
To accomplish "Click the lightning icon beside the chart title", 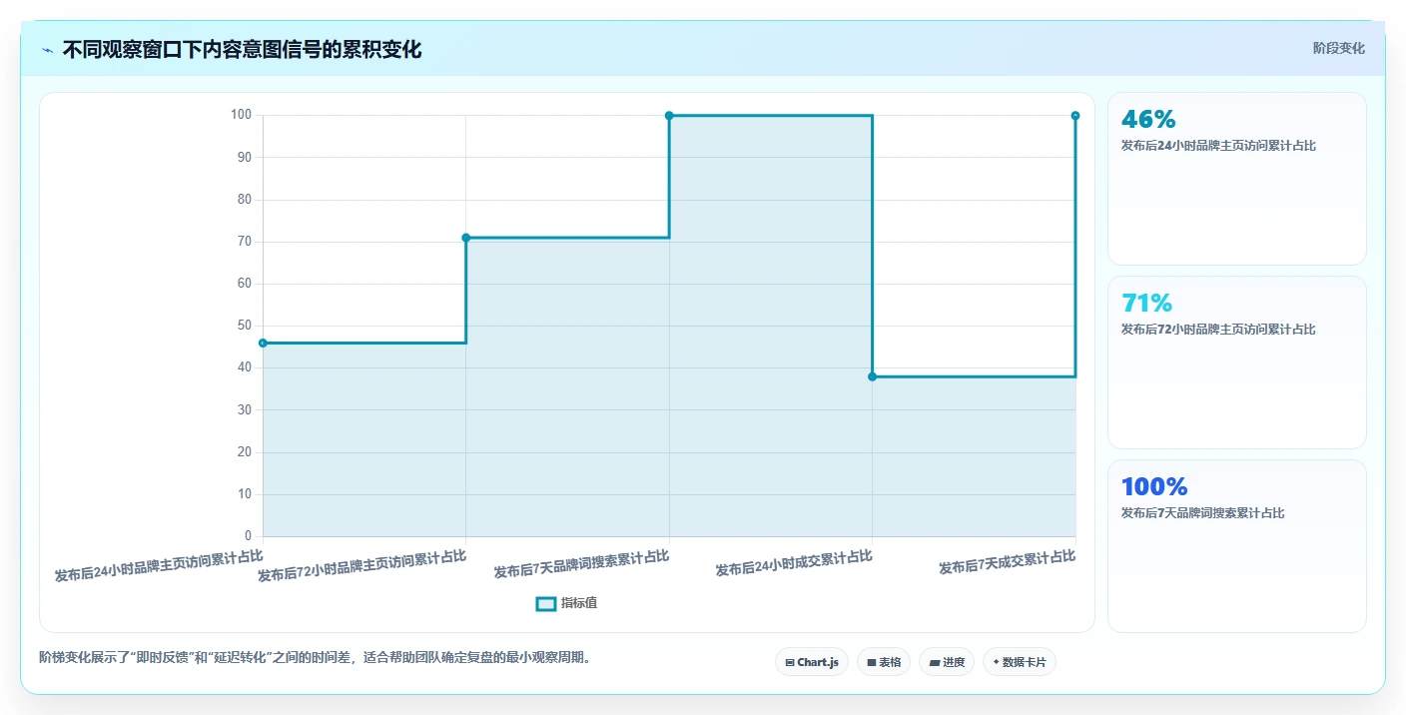I will click(48, 50).
